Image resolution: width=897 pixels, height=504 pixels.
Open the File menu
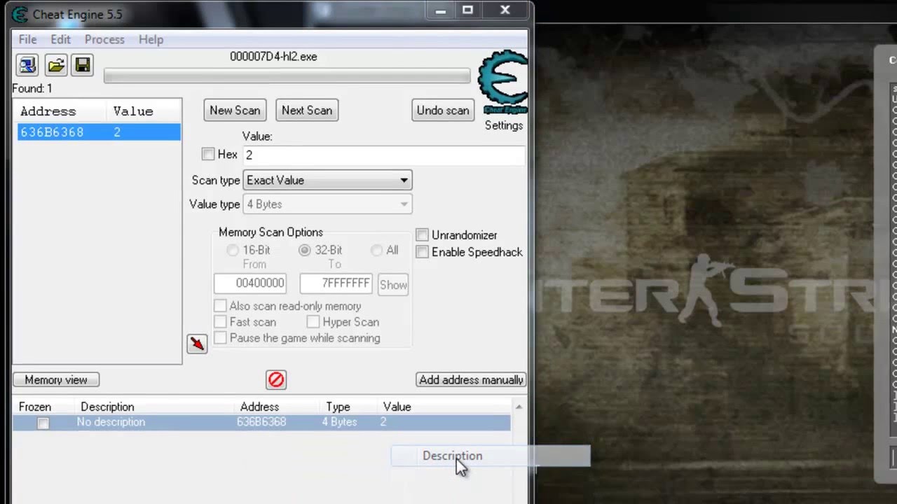(x=27, y=40)
